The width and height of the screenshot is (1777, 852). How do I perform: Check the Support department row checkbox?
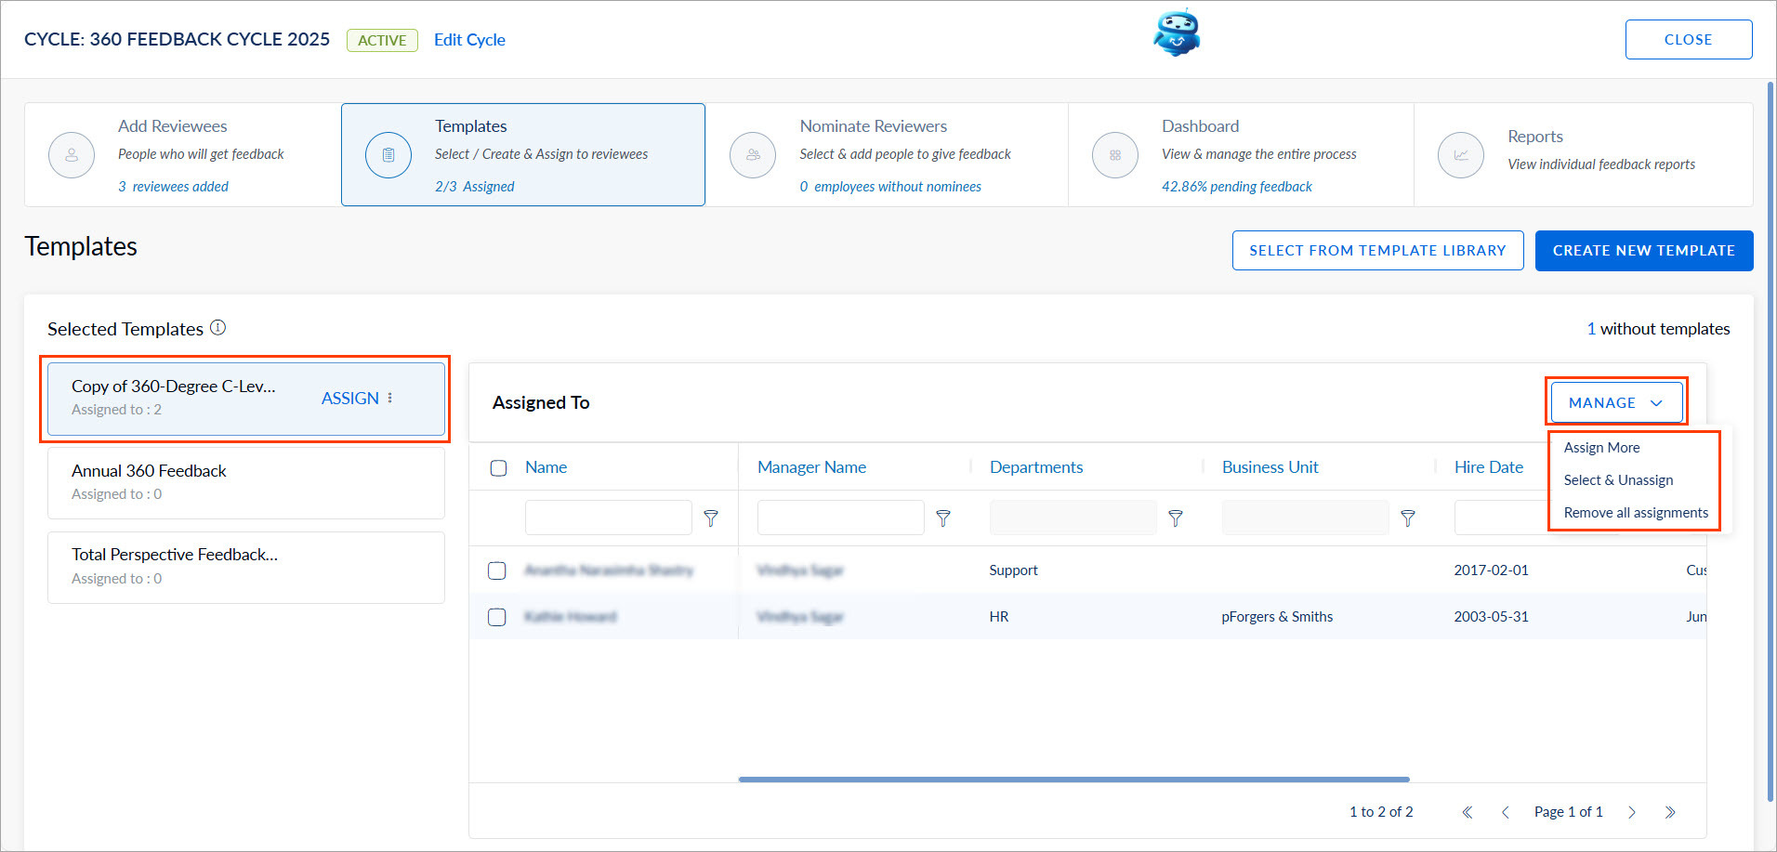point(497,570)
